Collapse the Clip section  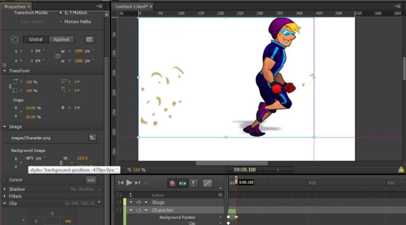5,203
